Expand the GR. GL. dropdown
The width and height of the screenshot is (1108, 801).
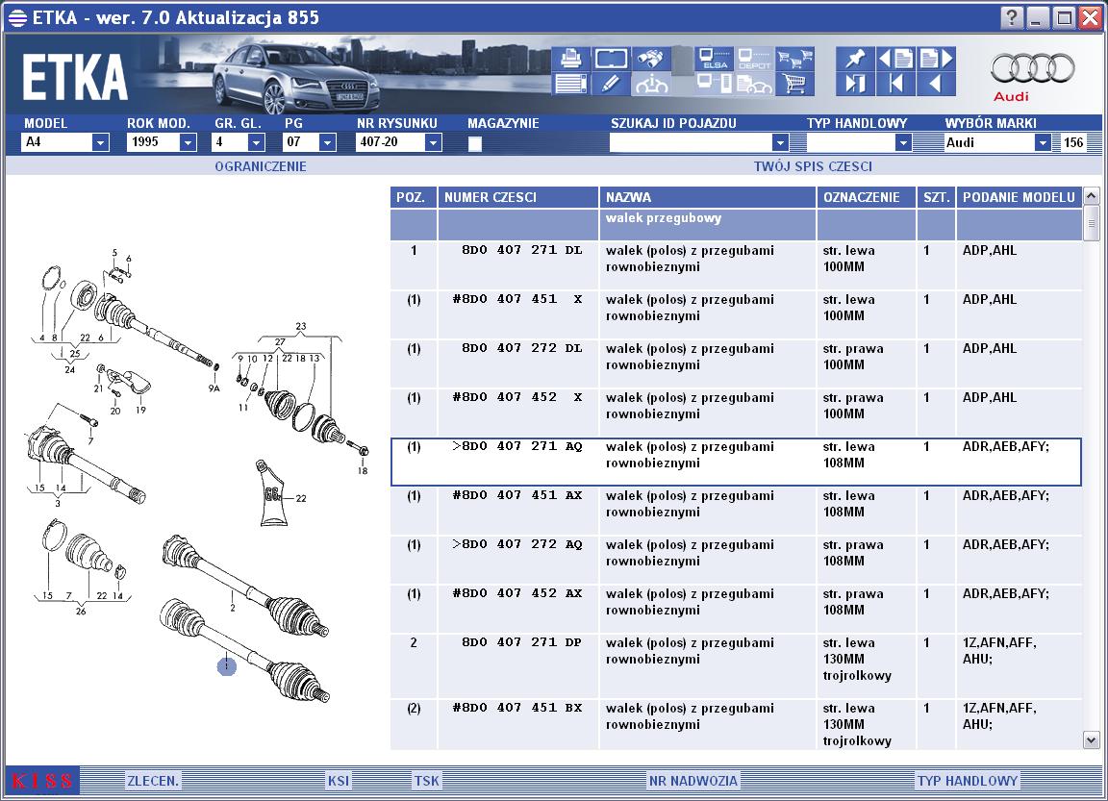click(257, 142)
